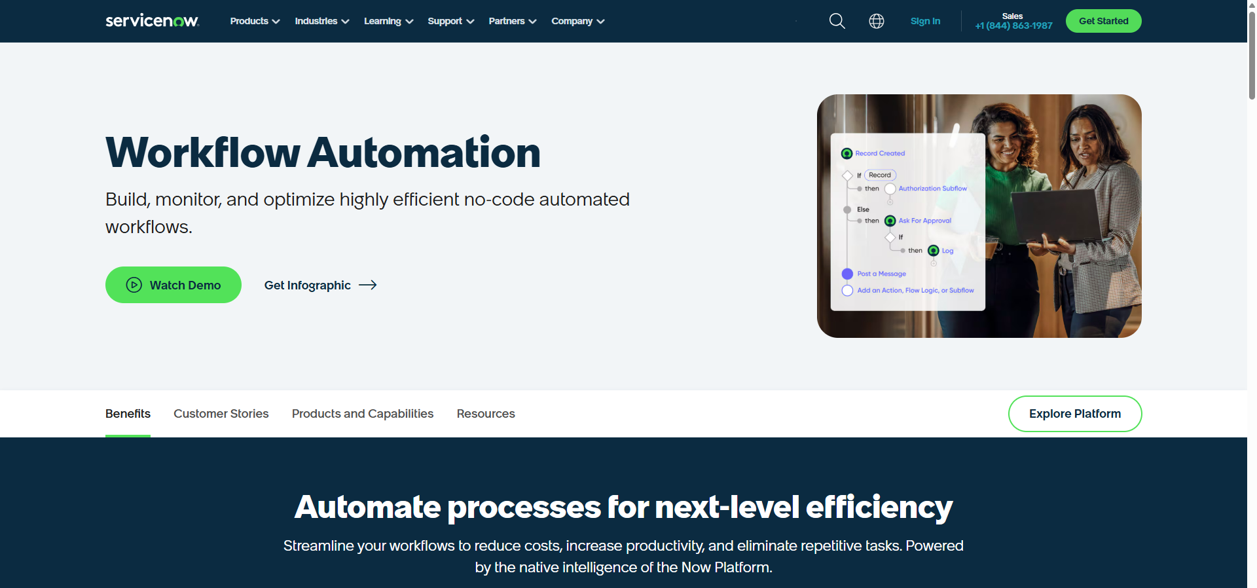Click the Get Started button
This screenshot has height=588, width=1257.
click(1103, 21)
